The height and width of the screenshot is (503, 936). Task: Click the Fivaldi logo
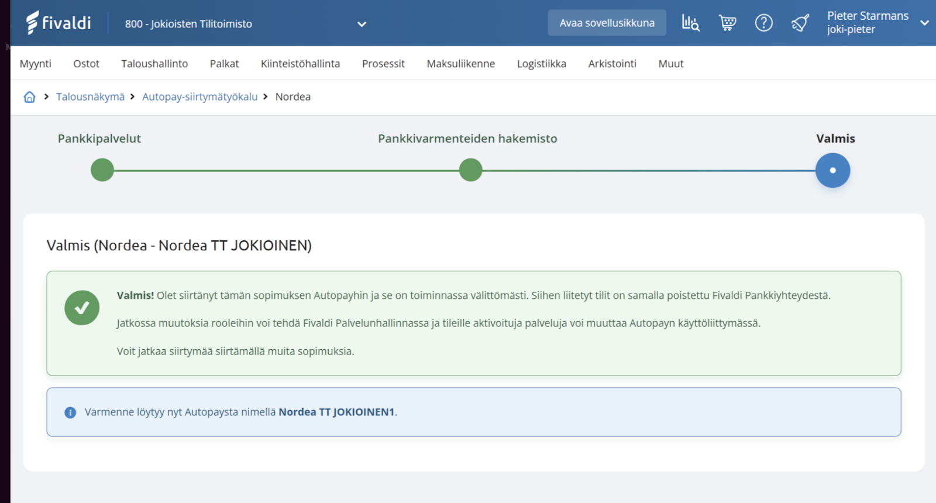pos(58,23)
